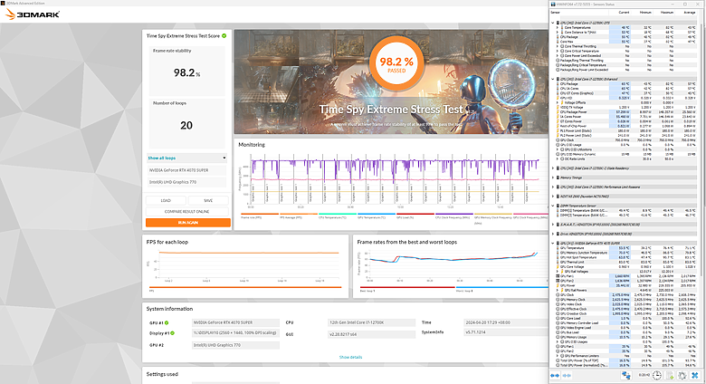Screen dimensions: 706x384
Task: Click green status icon beside Display #1
Action: 173,333
